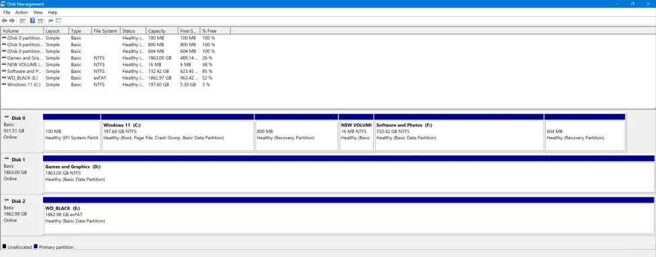Open the File menu

7,13
